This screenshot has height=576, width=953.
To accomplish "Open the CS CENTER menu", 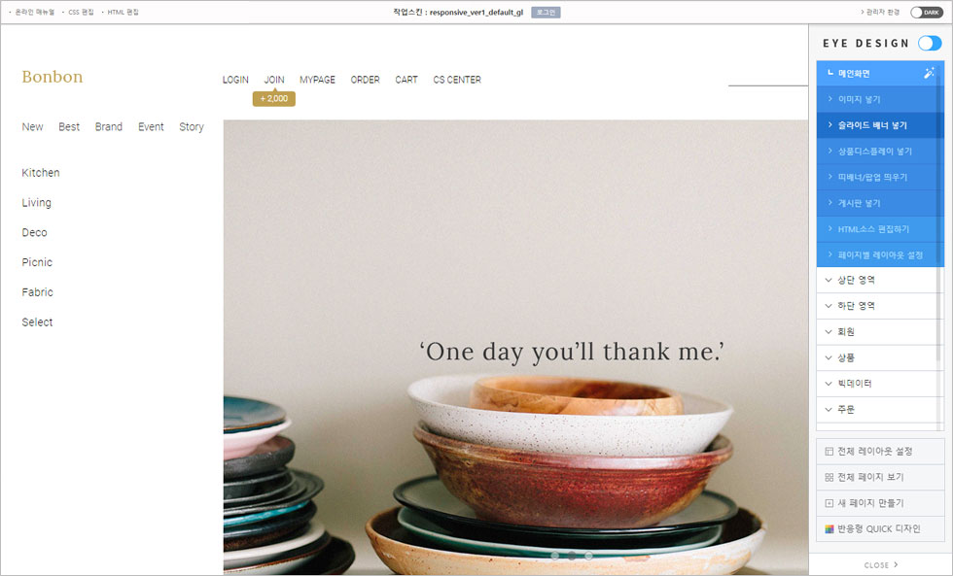I will pos(457,80).
